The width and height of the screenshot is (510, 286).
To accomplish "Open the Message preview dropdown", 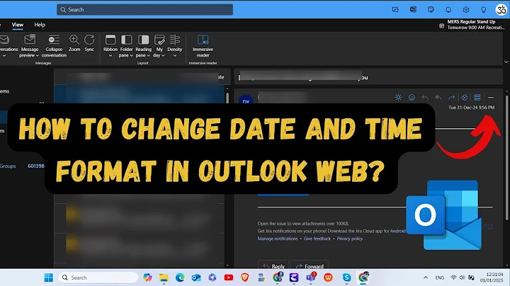I will tap(29, 46).
